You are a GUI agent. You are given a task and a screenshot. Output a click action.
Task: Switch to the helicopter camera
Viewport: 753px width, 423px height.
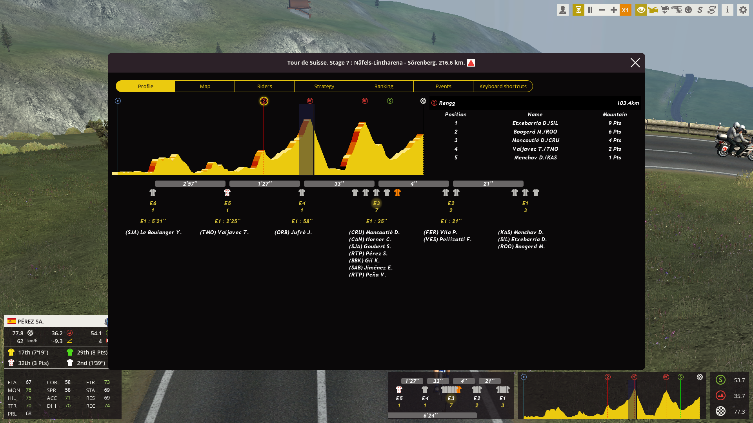(x=677, y=10)
